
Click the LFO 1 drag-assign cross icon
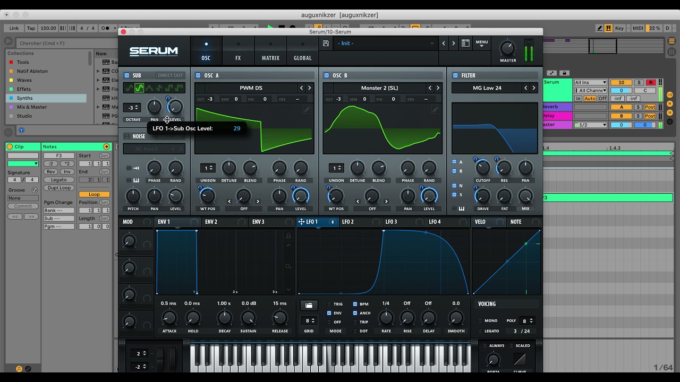point(301,222)
